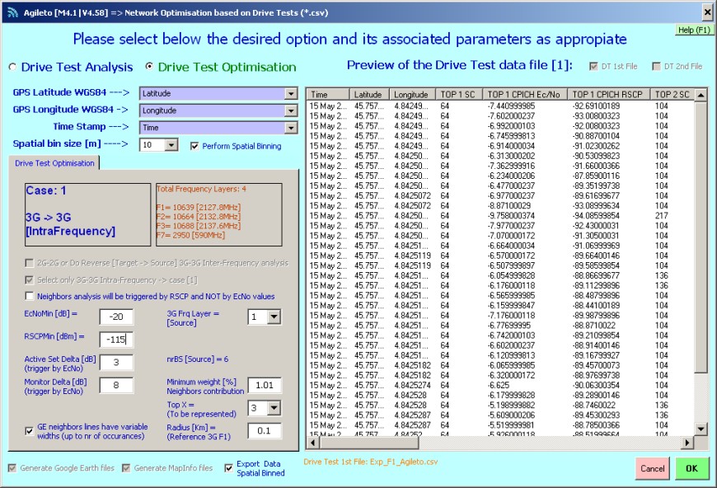Click the EcNoMin [dB] input field
This screenshot has height=488, width=717.
coord(116,317)
